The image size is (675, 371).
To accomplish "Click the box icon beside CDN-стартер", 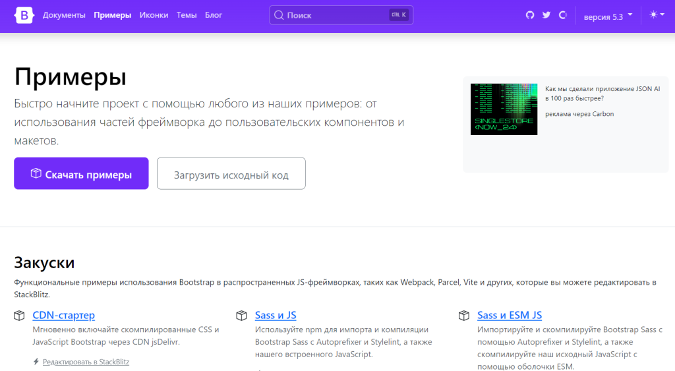I will click(x=19, y=316).
